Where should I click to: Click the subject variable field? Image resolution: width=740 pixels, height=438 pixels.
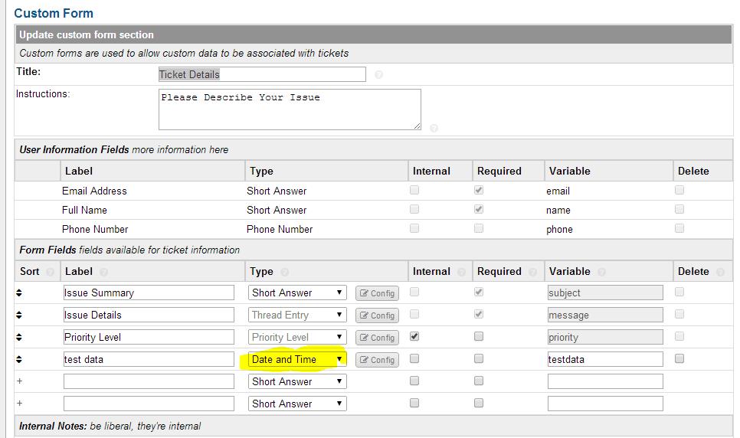605,293
